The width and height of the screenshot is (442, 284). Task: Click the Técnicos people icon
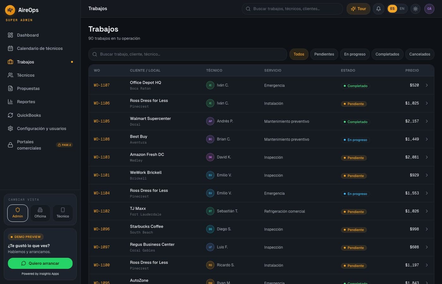click(x=10, y=75)
